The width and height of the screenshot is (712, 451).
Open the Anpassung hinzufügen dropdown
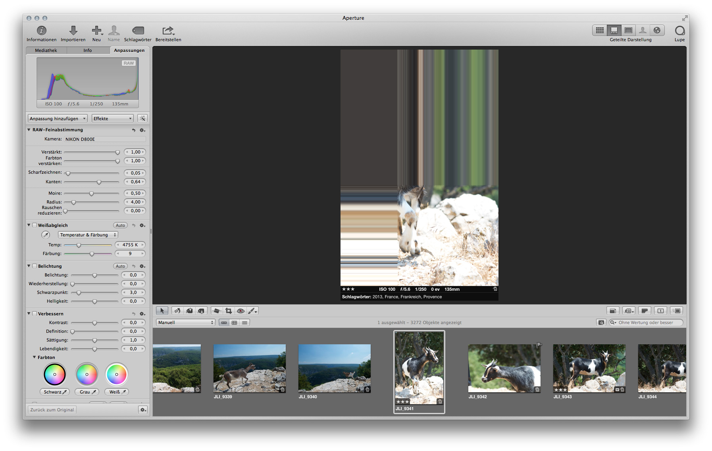(58, 119)
